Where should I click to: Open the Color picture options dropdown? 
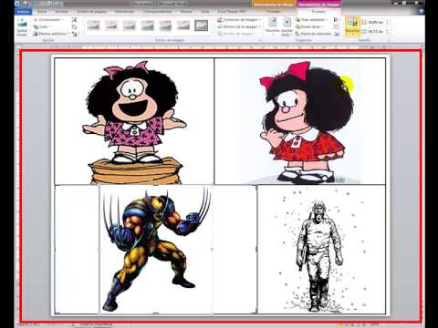tap(42, 26)
